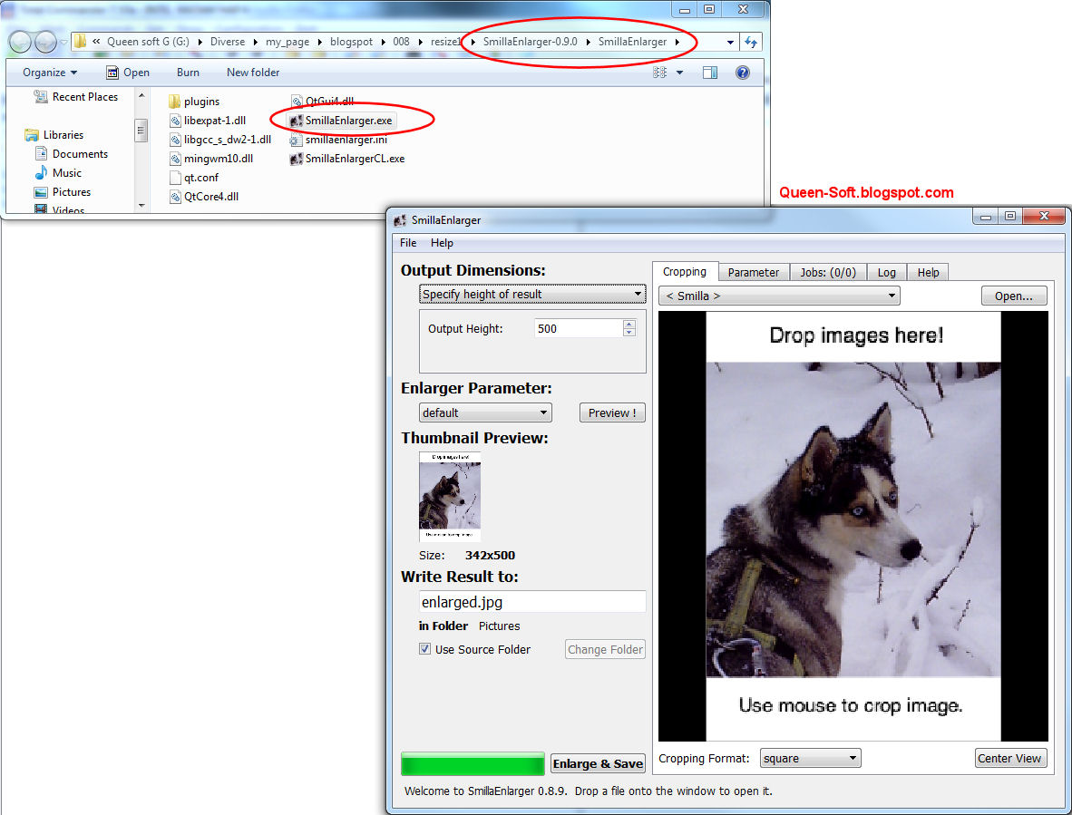Click the Center View button
Image resolution: width=1072 pixels, height=815 pixels.
1009,758
